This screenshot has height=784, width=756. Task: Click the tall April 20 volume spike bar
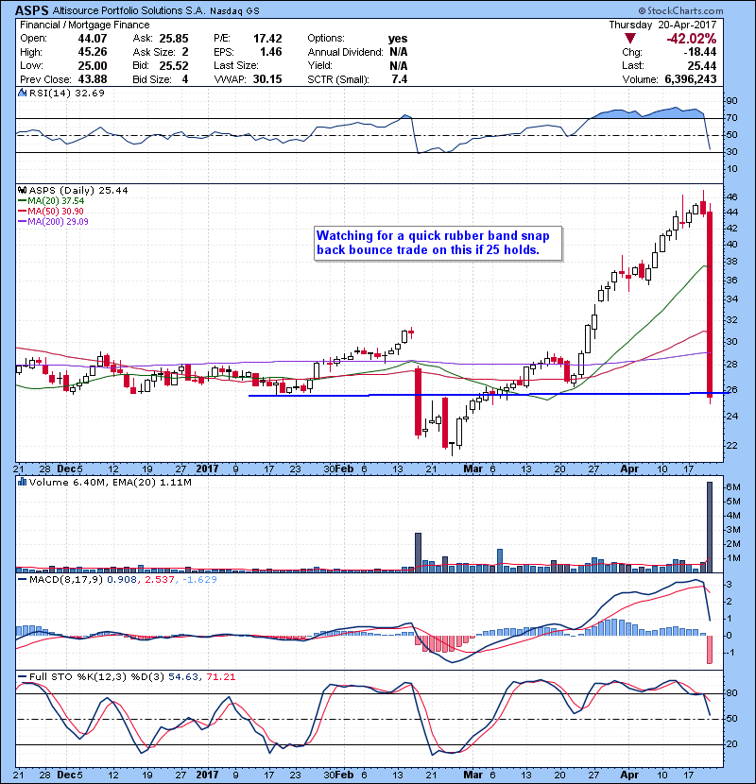pyautogui.click(x=710, y=527)
